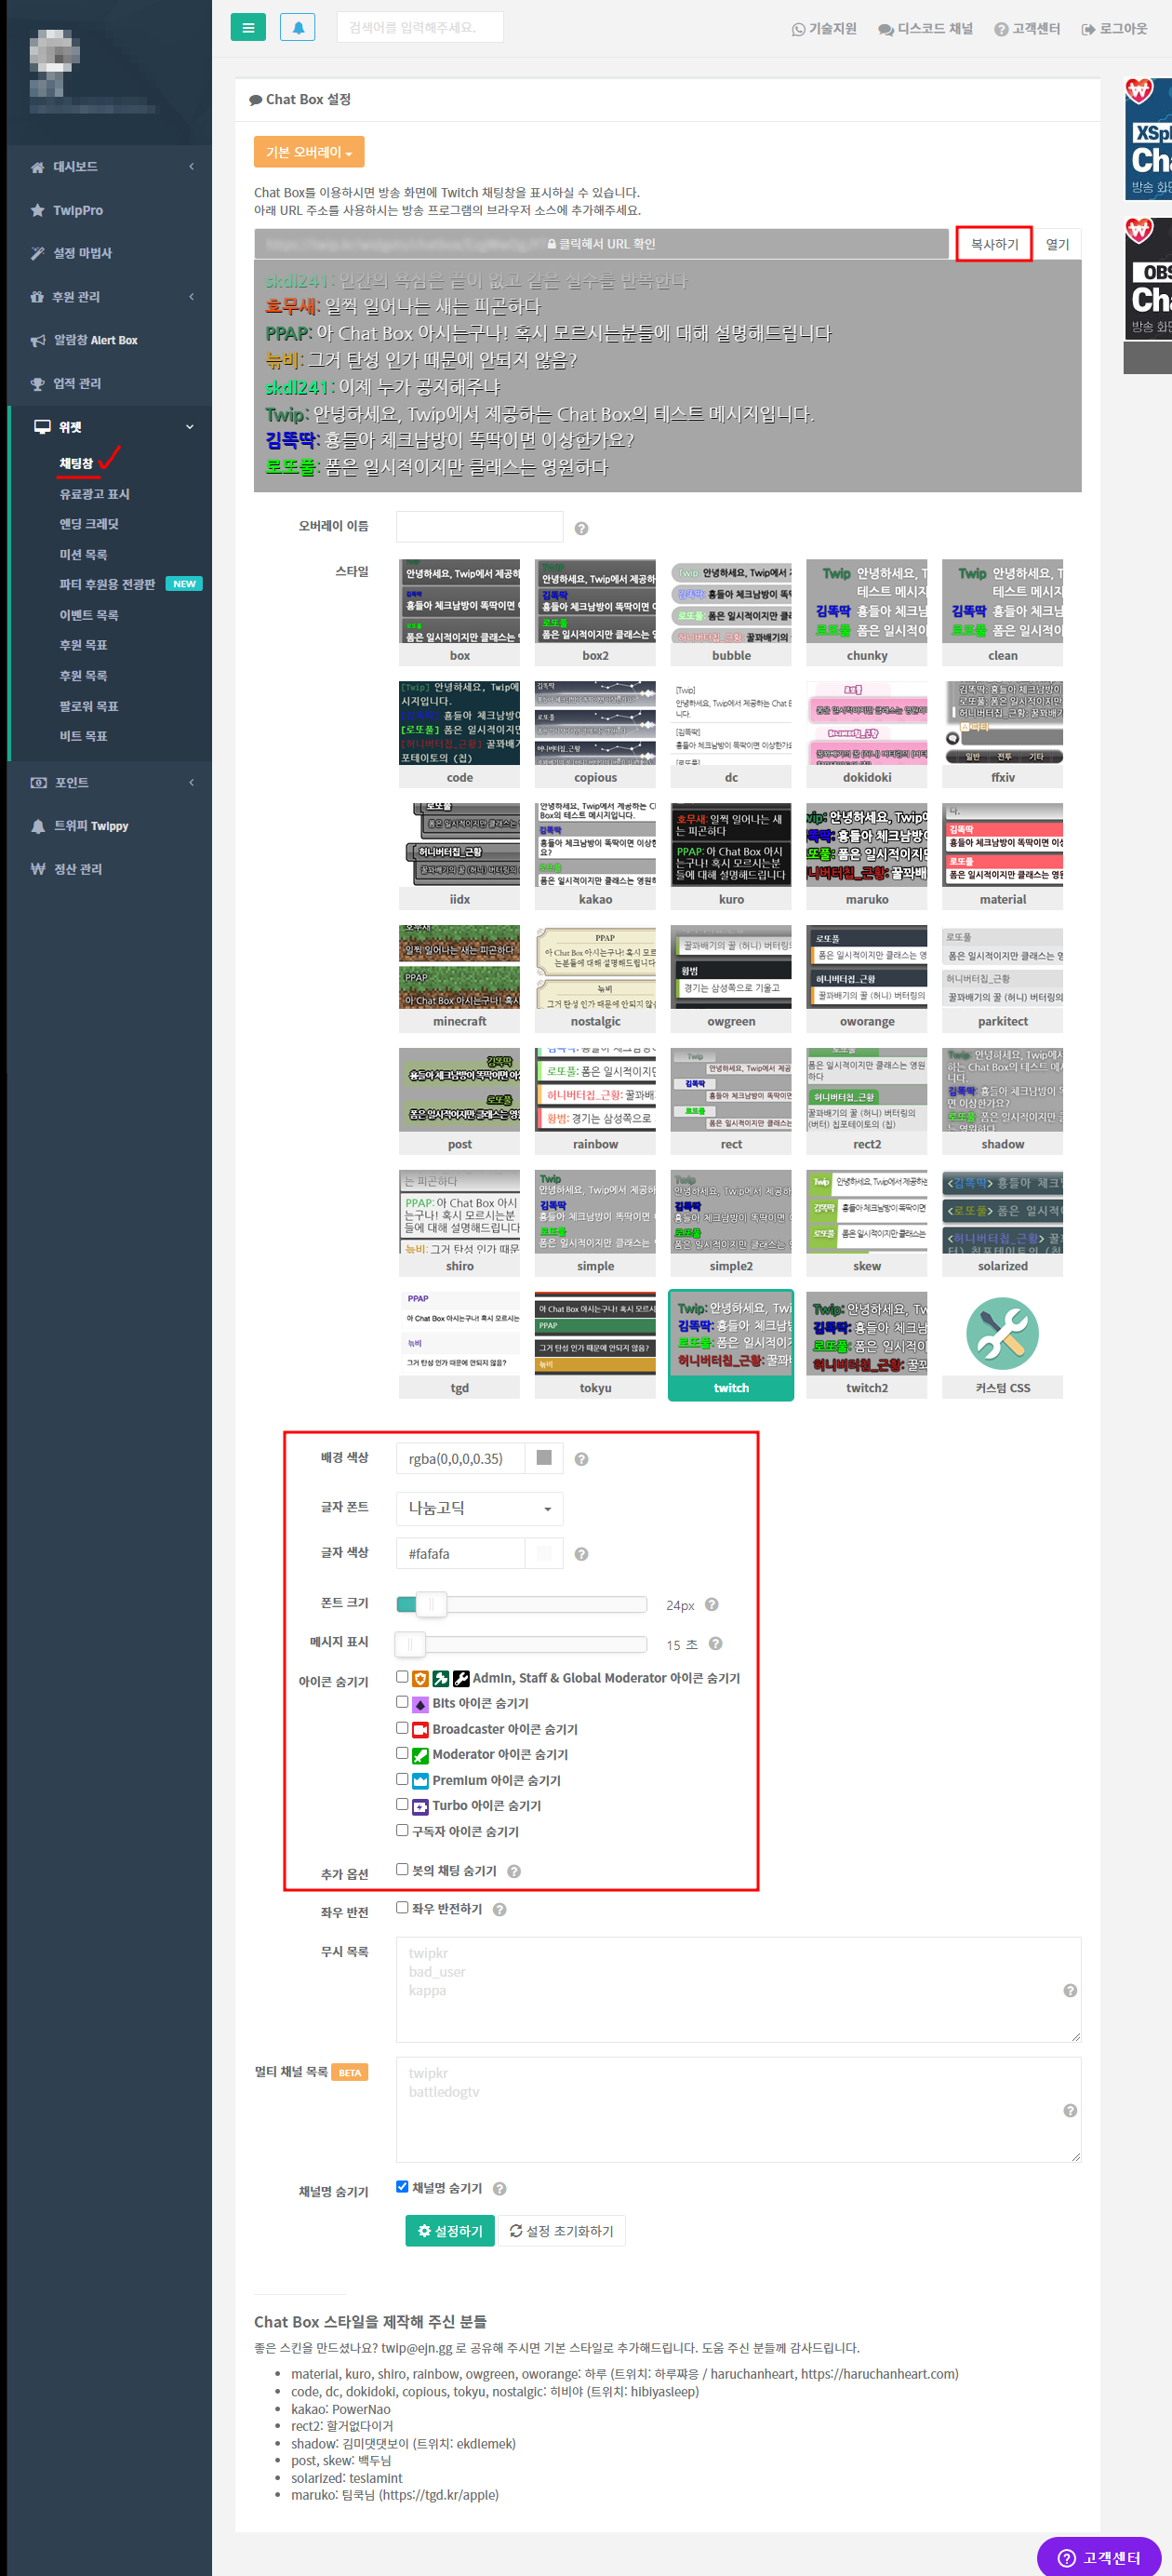This screenshot has height=2576, width=1172.
Task: Uncheck 채널명 숨기기 checkbox
Action: pyautogui.click(x=402, y=2186)
